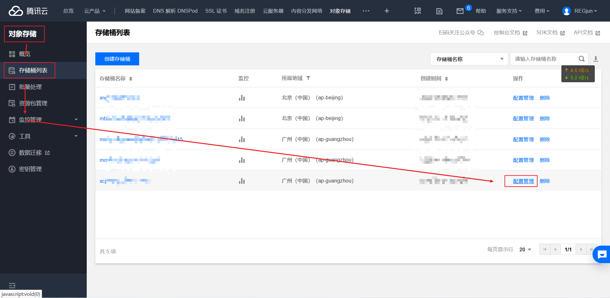Click 配置管理 for mir bucket
Viewport: 610px width, 298px height.
[x=523, y=139]
